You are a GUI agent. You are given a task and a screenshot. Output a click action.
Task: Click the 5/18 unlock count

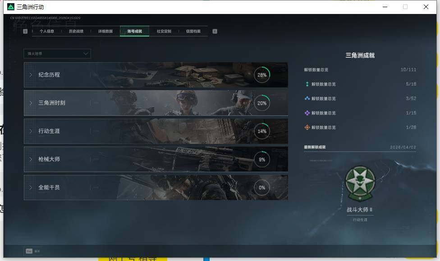click(x=411, y=84)
